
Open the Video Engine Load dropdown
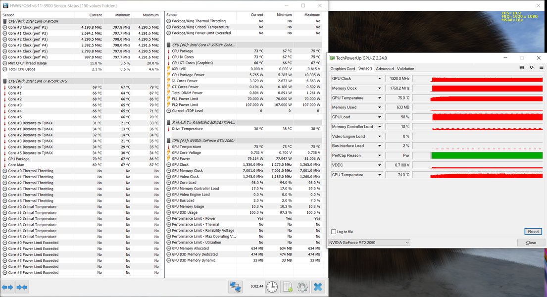pos(380,137)
